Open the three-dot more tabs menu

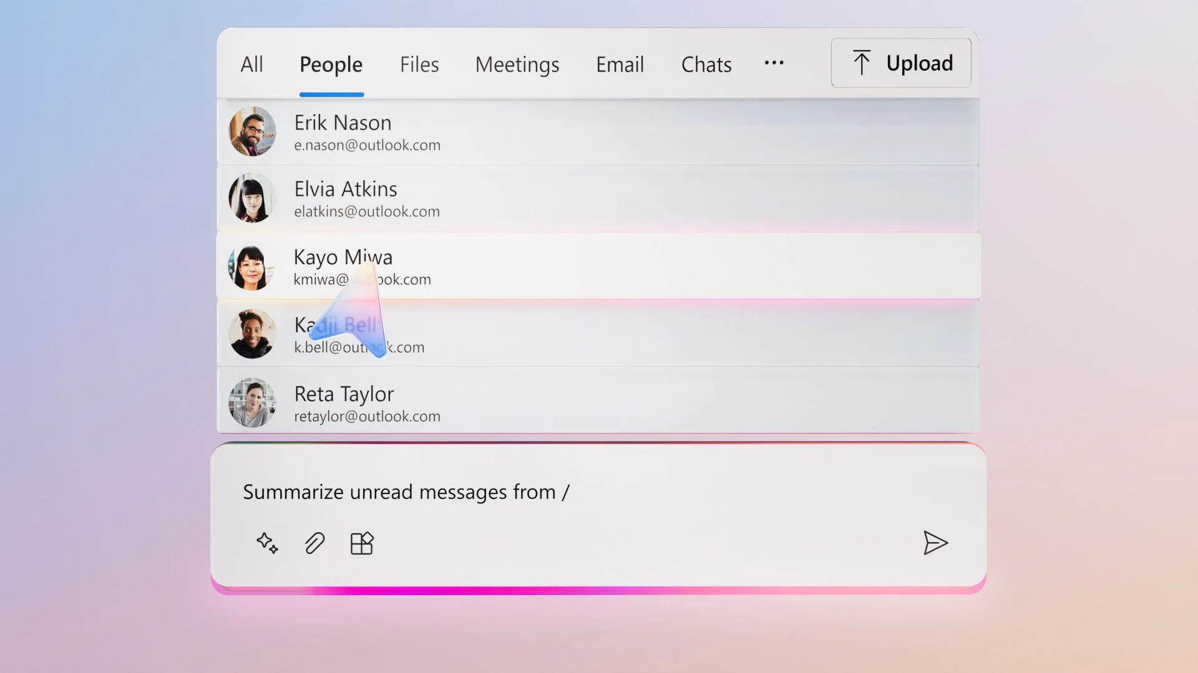(x=774, y=63)
